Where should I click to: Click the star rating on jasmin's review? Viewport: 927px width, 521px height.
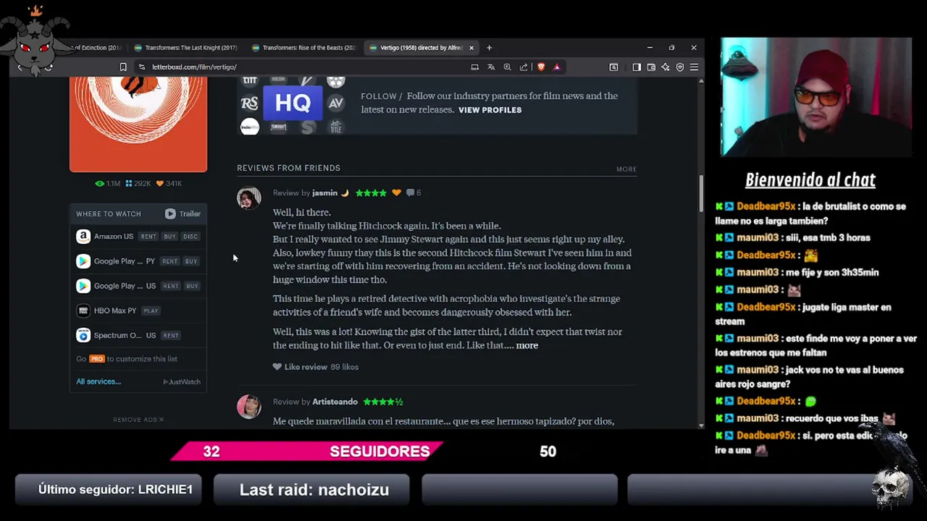point(371,193)
